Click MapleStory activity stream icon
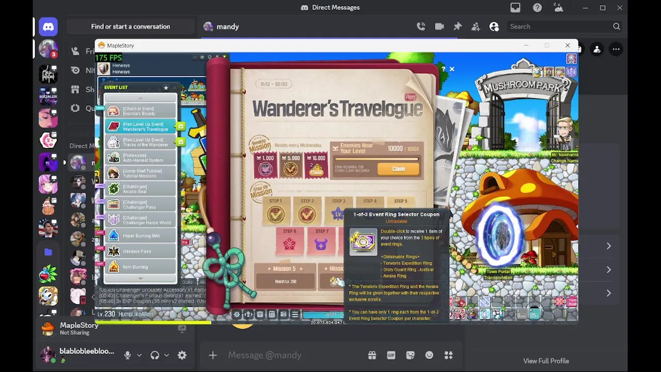The image size is (661, 372). point(182,329)
